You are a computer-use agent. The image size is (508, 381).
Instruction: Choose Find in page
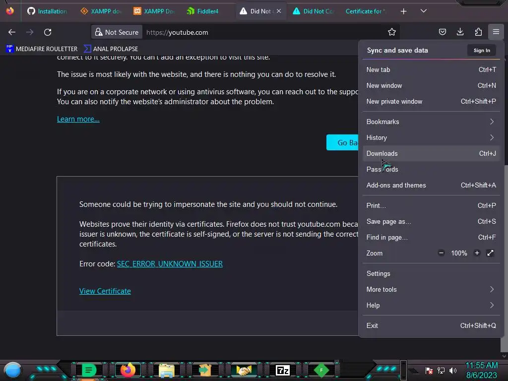click(431, 238)
